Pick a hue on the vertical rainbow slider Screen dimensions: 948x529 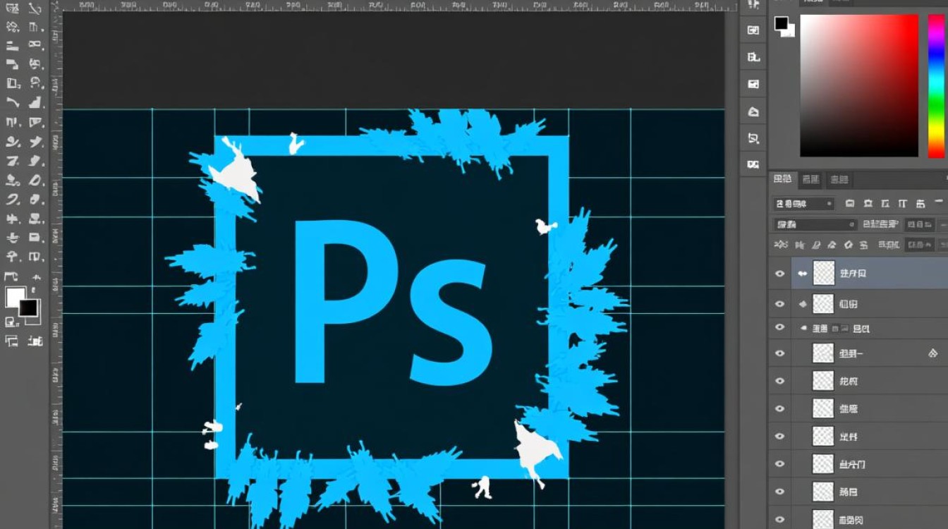(935, 85)
